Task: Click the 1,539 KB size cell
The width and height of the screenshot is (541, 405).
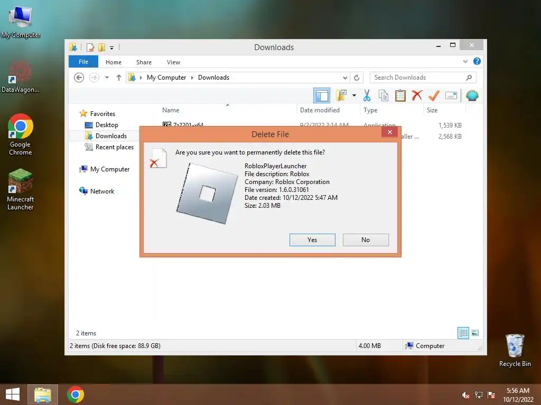Action: (x=450, y=126)
